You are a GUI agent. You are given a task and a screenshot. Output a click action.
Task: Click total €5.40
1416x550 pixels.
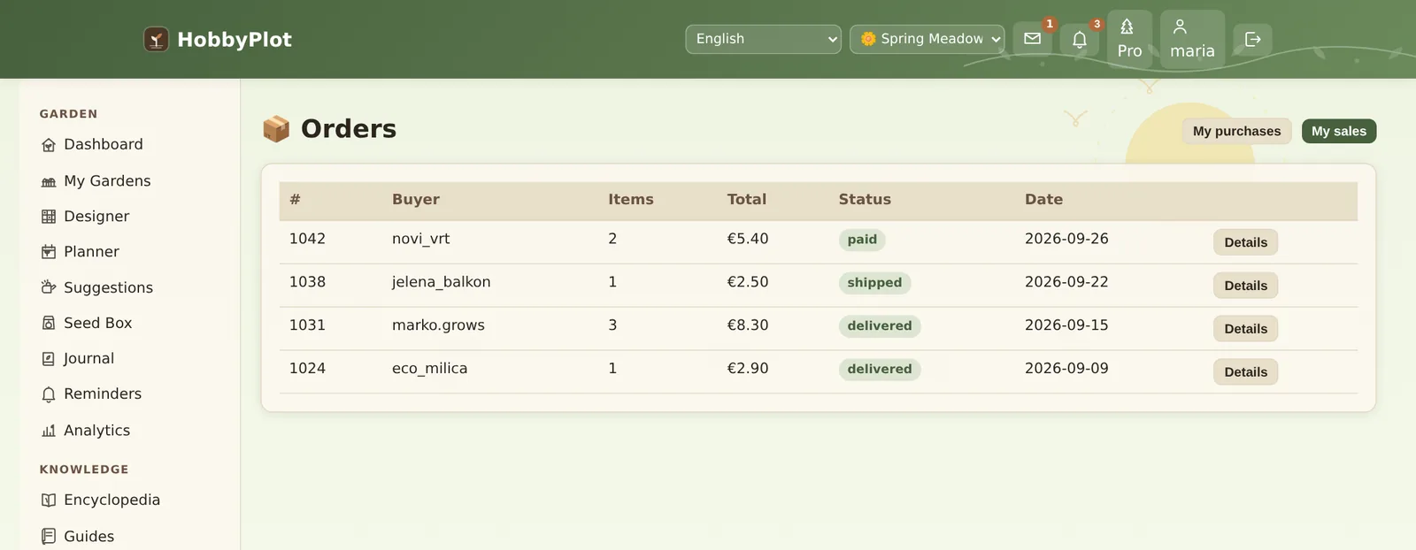coord(748,239)
